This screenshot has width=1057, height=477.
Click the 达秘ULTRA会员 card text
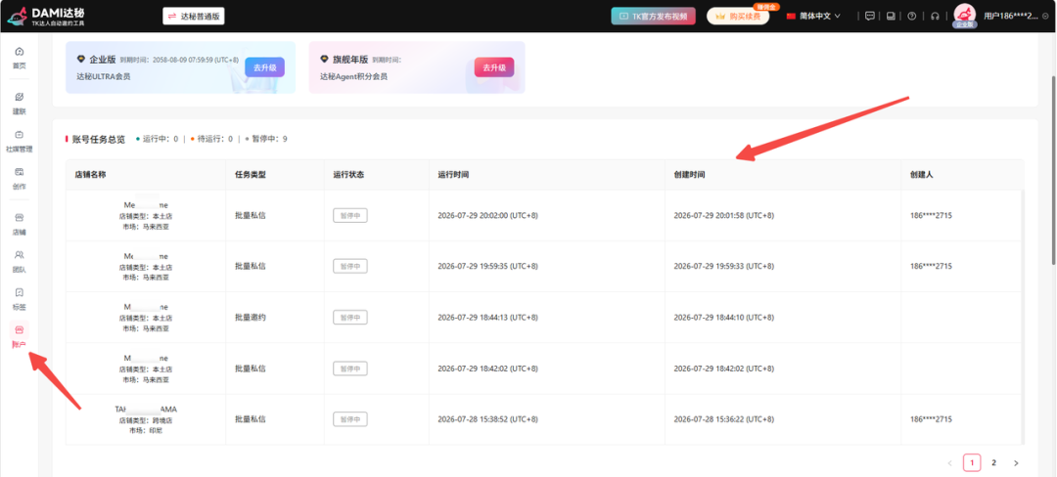(x=104, y=76)
